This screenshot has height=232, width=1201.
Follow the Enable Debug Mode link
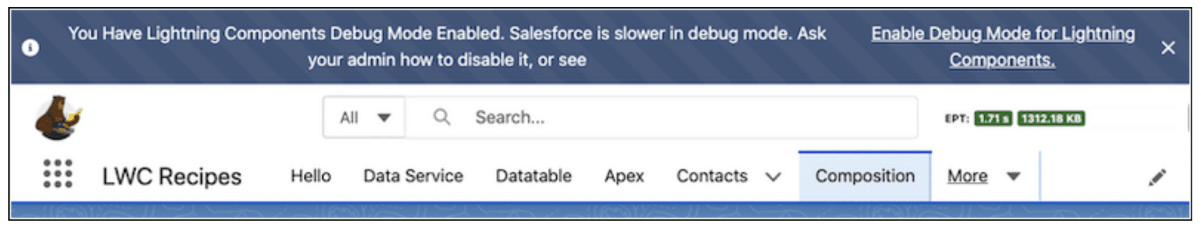coord(1003,47)
